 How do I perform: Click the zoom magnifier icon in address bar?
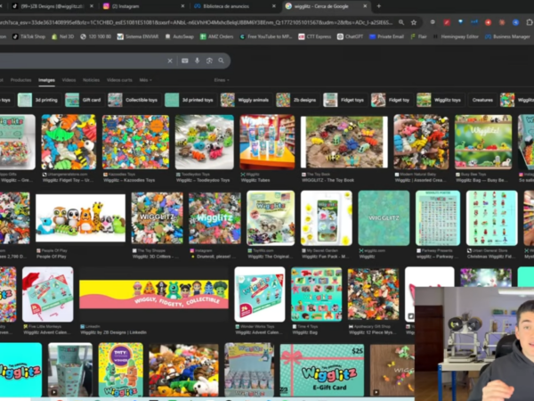401,22
